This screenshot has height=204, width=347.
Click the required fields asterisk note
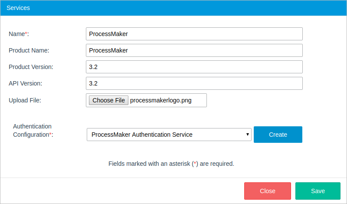[x=171, y=164]
